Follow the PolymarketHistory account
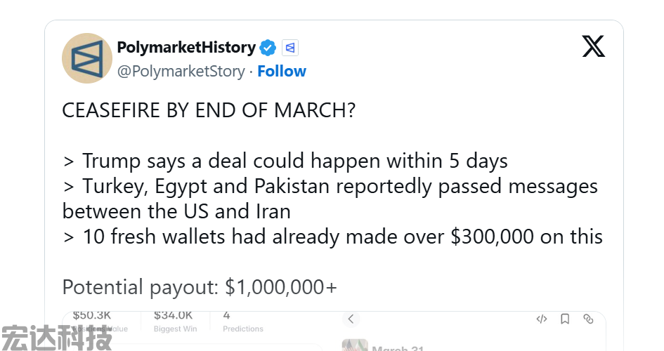Image resolution: width=664 pixels, height=351 pixels. [282, 72]
